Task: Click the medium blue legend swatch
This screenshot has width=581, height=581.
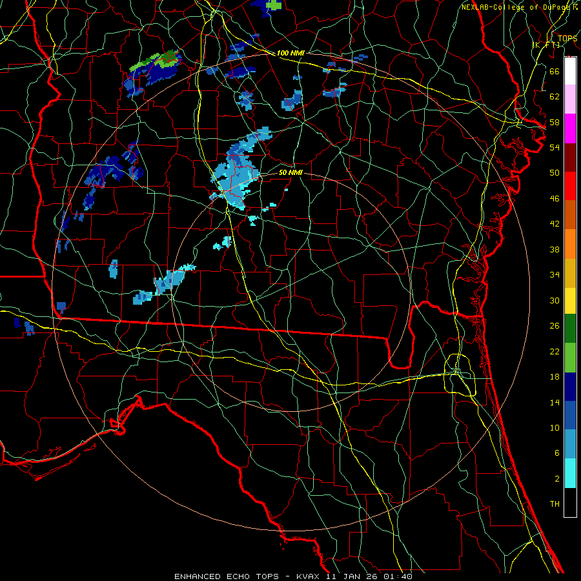Action: (x=570, y=415)
